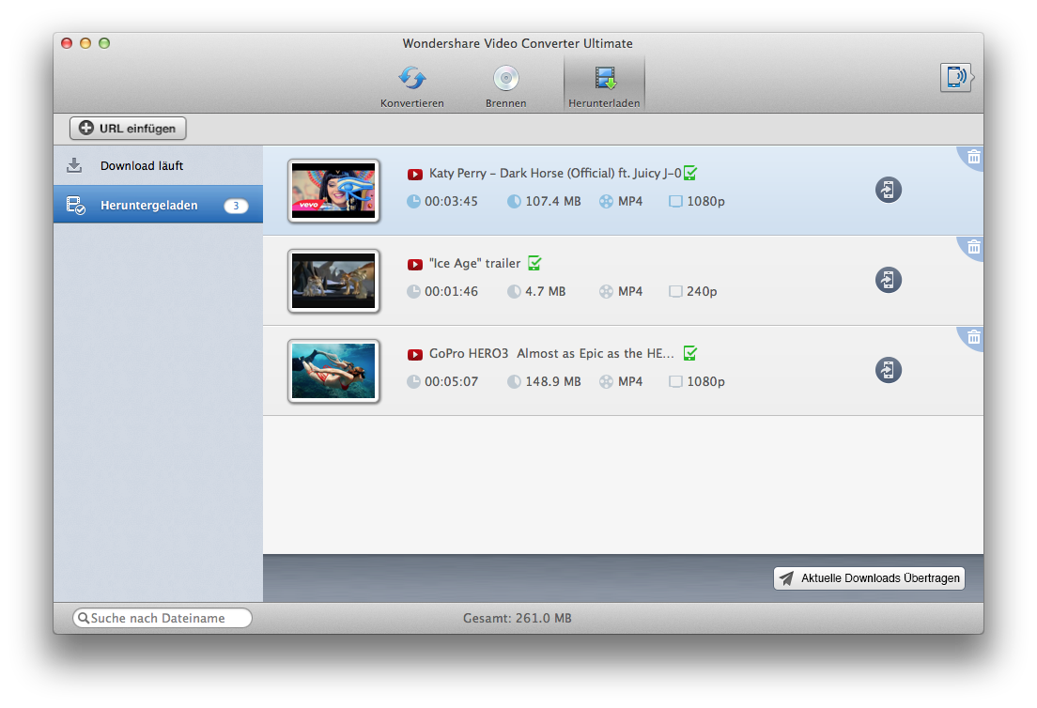1037x708 pixels.
Task: Click the Gesamt: 261.0 MB status text
Action: pos(518,618)
